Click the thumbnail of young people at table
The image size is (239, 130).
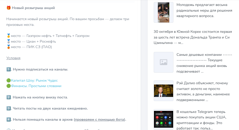coord(164,12)
